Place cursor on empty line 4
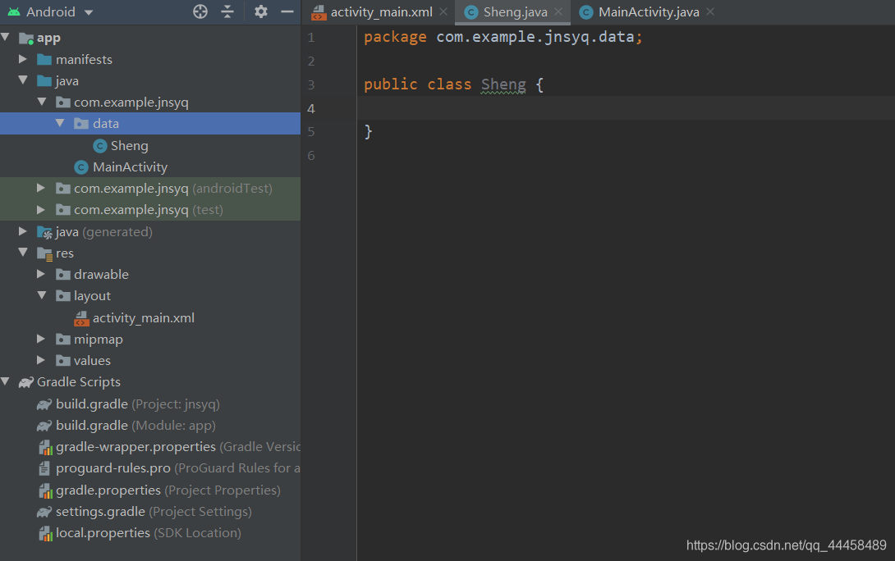 coord(626,108)
